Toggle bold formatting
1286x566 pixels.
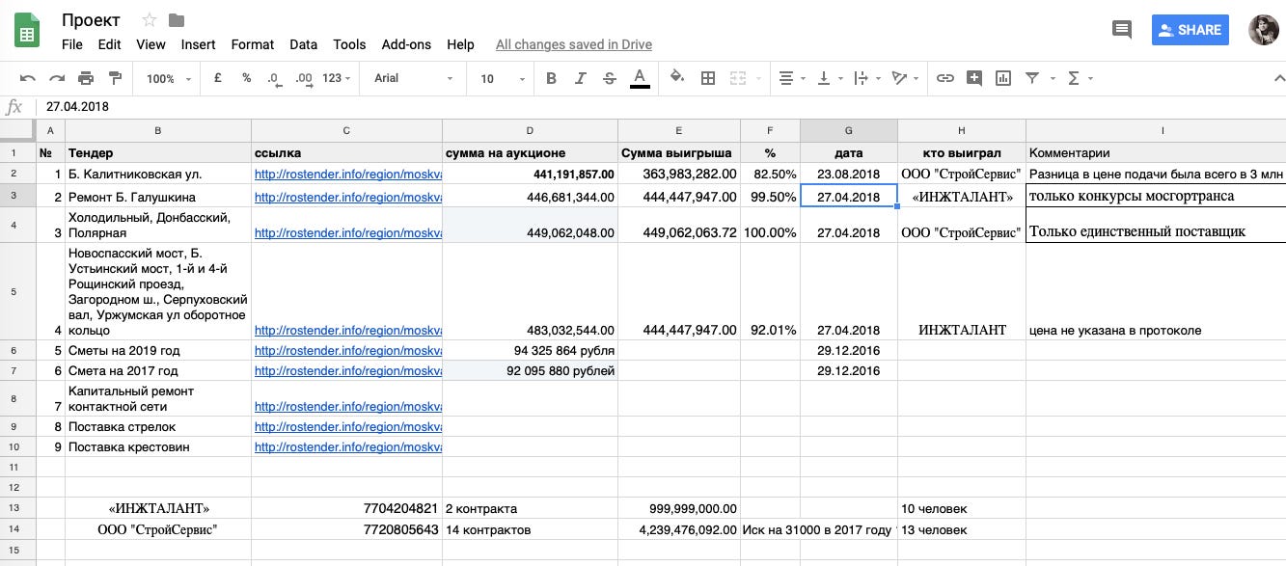click(551, 78)
